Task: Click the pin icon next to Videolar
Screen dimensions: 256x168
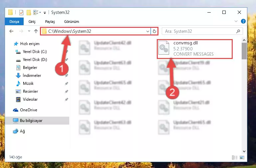Action: [x=67, y=99]
